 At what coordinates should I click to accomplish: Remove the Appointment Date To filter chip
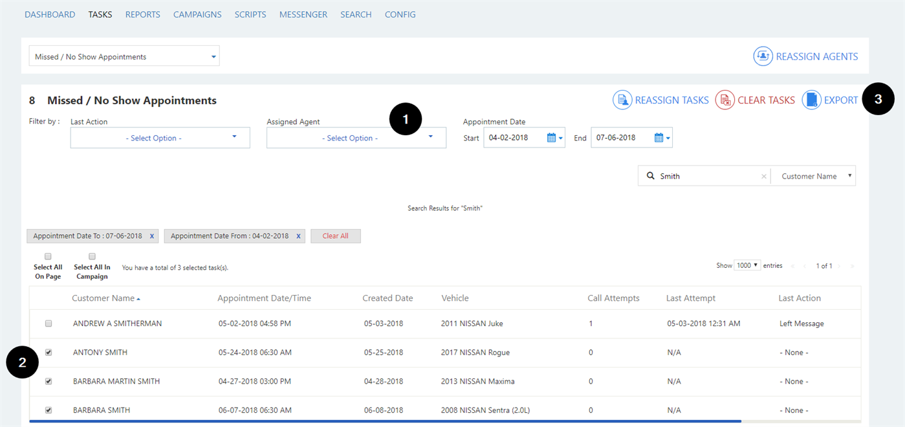[153, 235]
